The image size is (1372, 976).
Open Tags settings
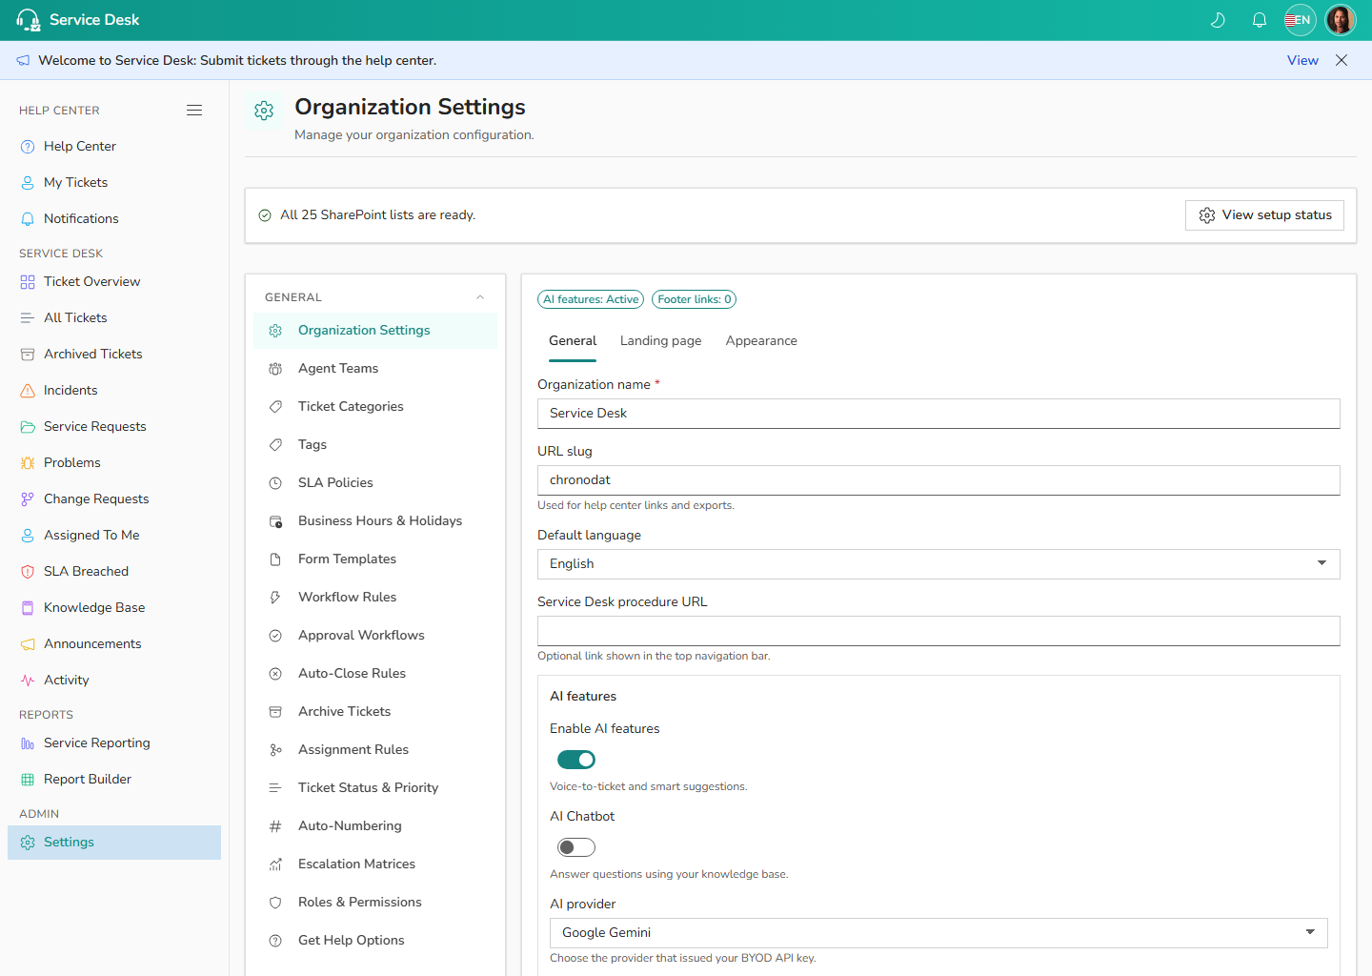click(x=375, y=445)
